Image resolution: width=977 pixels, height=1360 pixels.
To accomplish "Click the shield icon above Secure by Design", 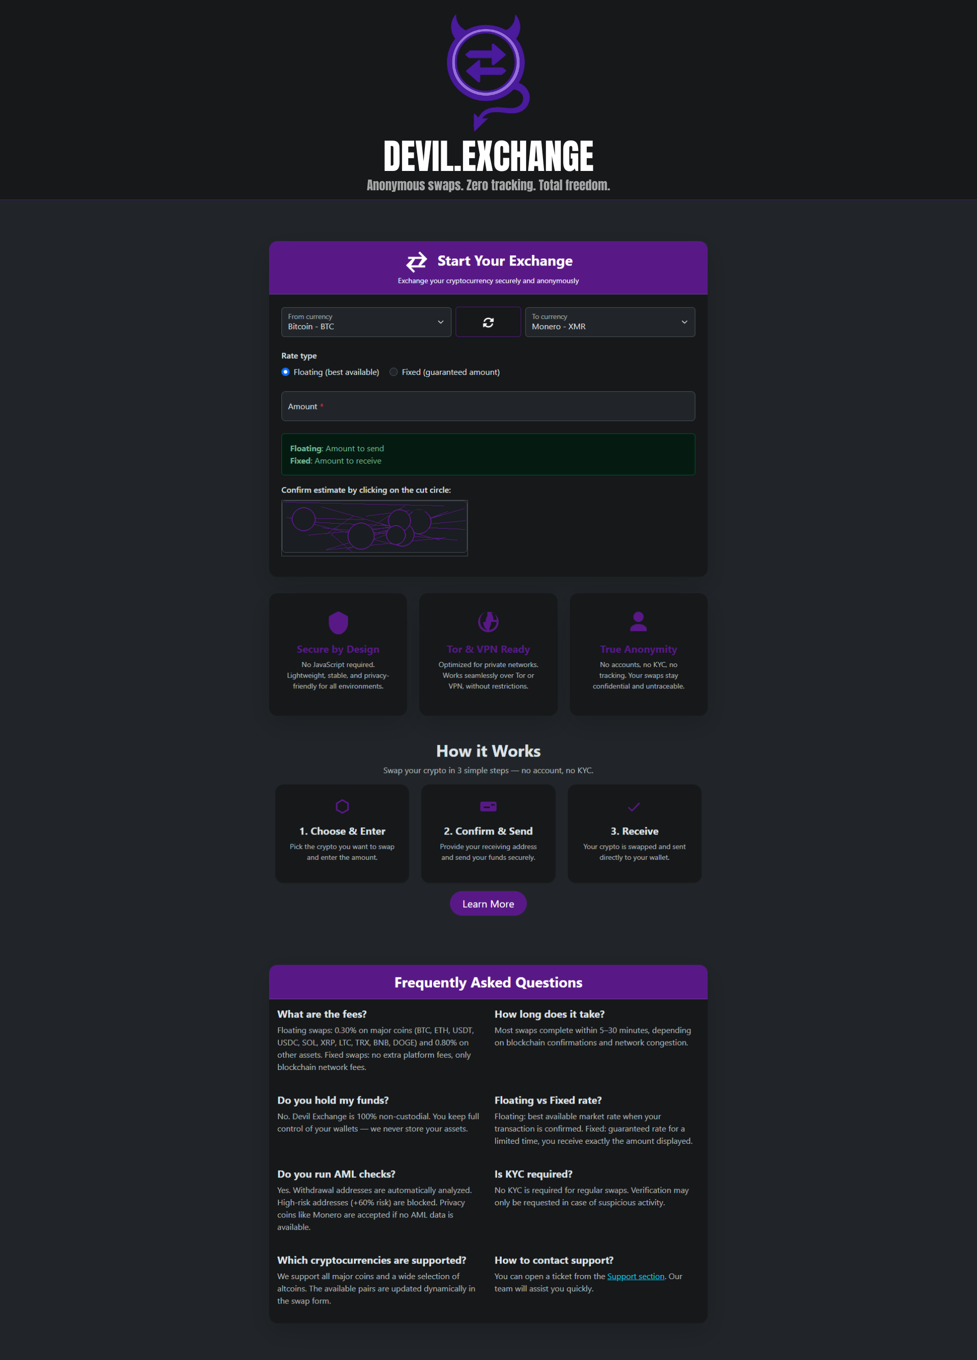I will [x=338, y=622].
